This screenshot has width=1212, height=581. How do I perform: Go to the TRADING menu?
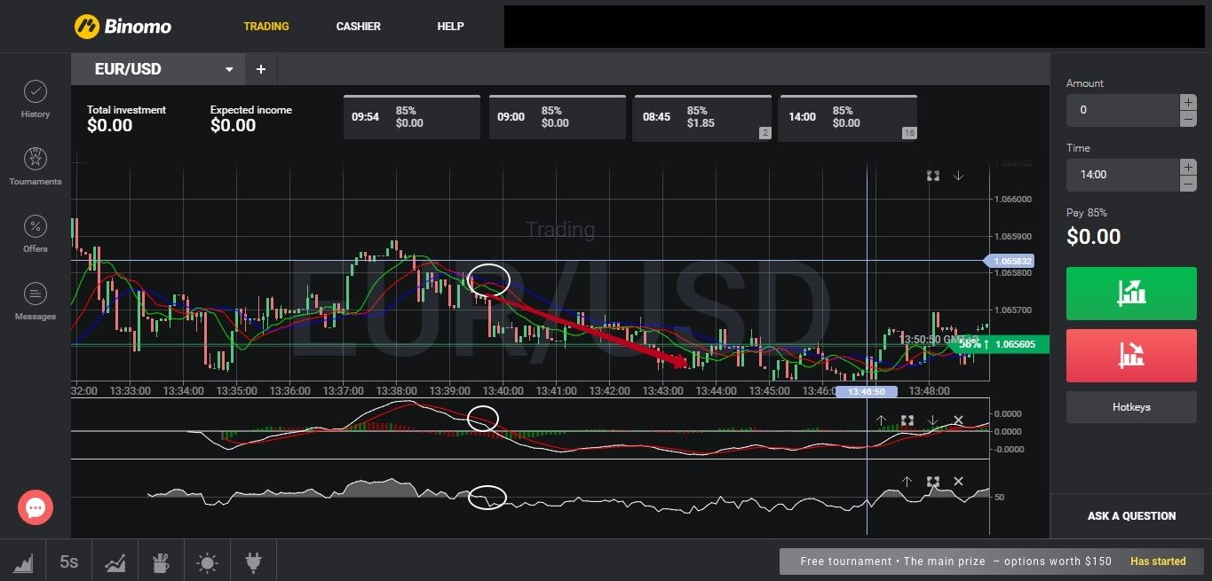(266, 27)
